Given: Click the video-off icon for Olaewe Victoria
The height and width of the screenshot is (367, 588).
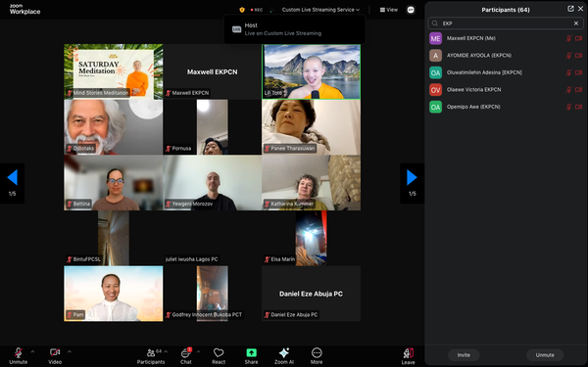Looking at the screenshot, I should pyautogui.click(x=578, y=90).
